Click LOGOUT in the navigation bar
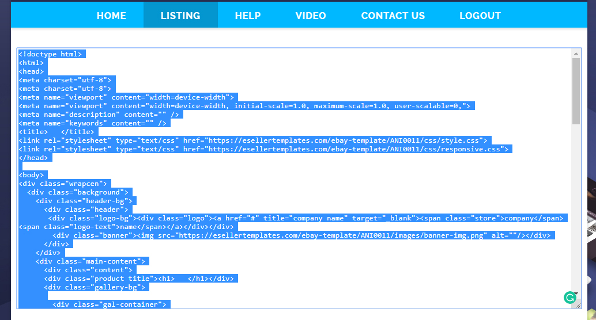596x320 pixels. 480,16
